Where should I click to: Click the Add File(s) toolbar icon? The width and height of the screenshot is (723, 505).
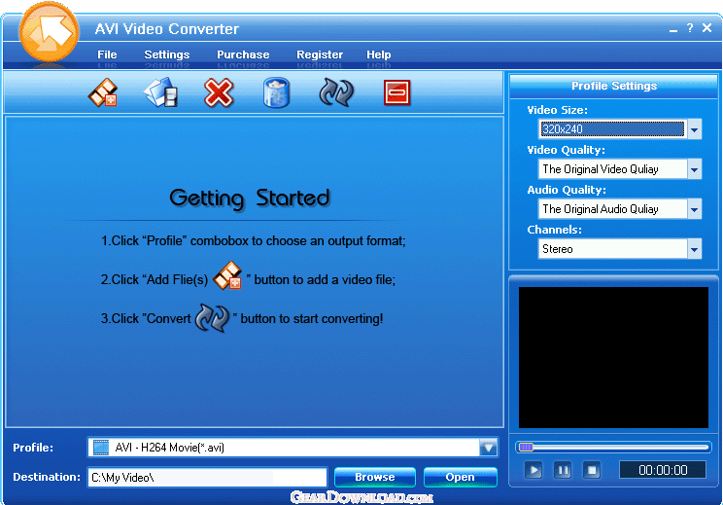pyautogui.click(x=103, y=92)
